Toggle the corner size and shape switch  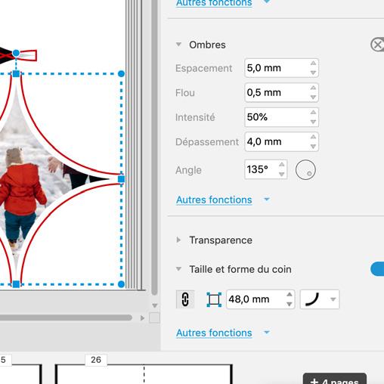(x=377, y=269)
